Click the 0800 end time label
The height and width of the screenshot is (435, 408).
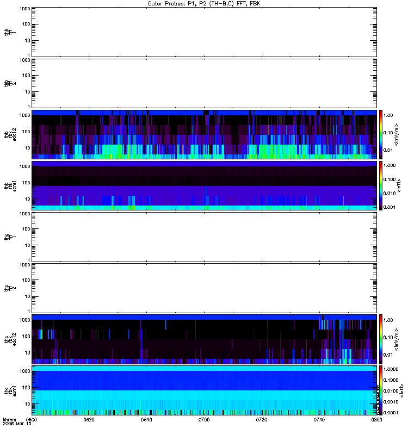click(x=376, y=420)
